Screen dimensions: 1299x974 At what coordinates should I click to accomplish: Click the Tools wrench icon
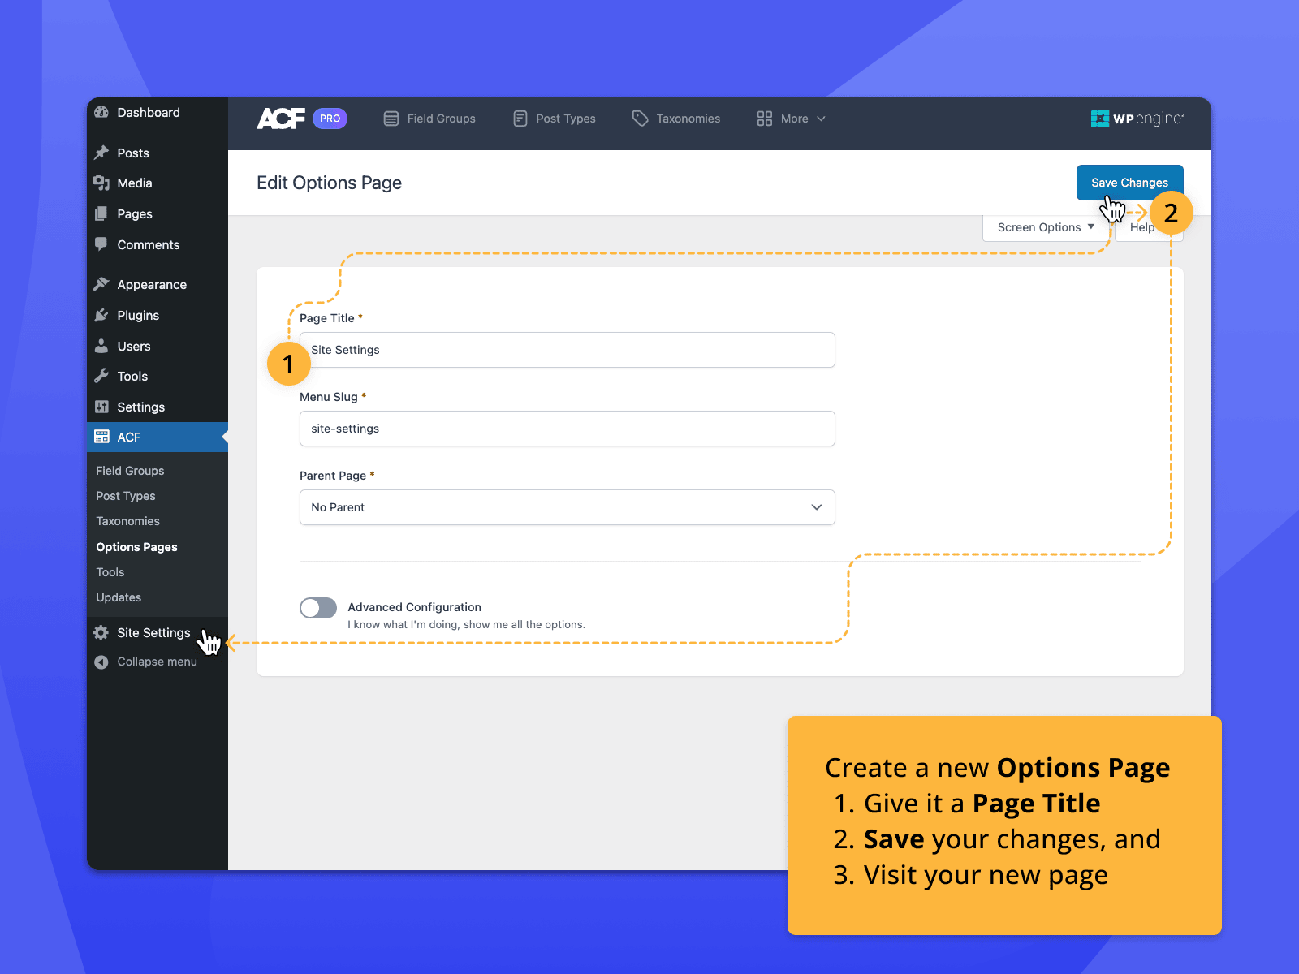pyautogui.click(x=101, y=376)
